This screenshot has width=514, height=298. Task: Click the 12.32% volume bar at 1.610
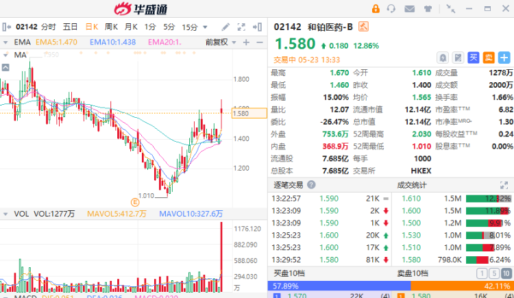[488, 199]
